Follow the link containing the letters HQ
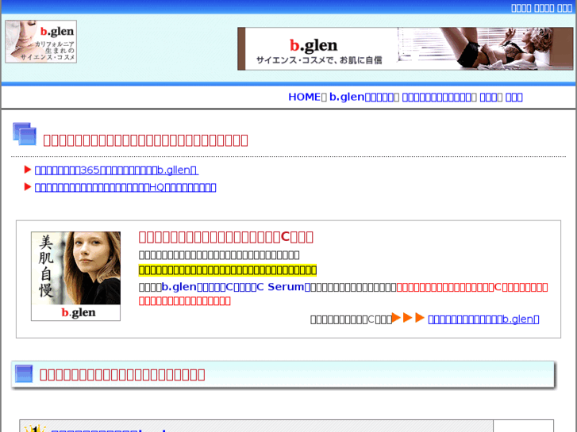This screenshot has width=577, height=432. pos(125,188)
